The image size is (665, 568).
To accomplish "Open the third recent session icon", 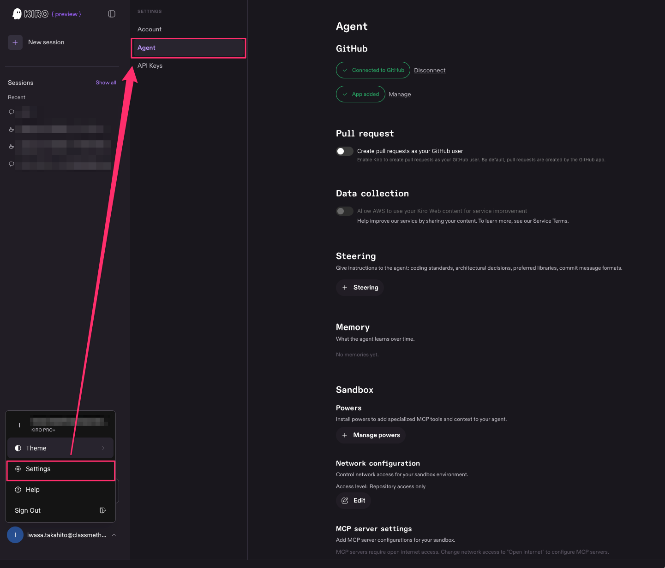I will pyautogui.click(x=12, y=147).
